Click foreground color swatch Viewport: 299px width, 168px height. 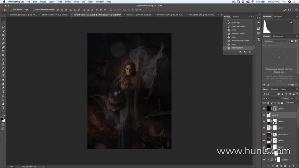click(2, 119)
